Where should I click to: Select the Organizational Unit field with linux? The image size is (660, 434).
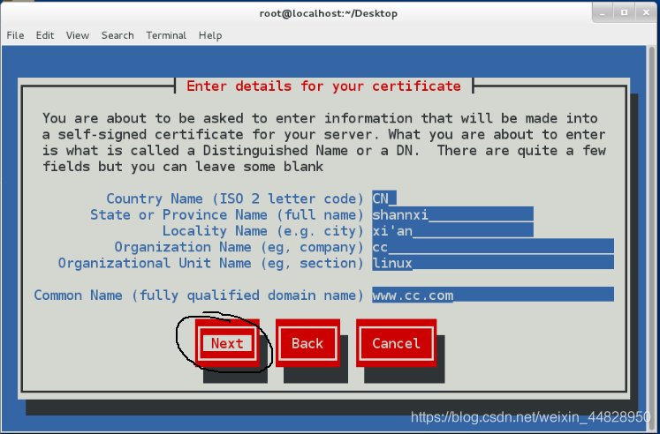tap(493, 263)
